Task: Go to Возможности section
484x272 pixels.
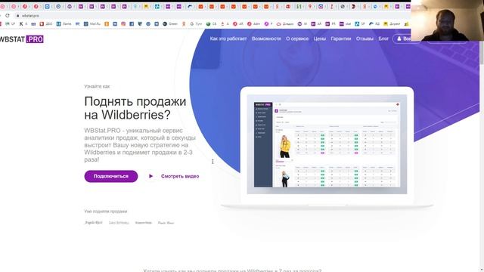Action: pos(266,39)
